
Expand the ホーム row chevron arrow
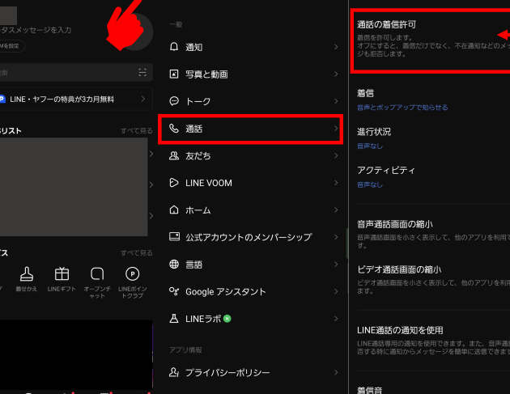[336, 210]
